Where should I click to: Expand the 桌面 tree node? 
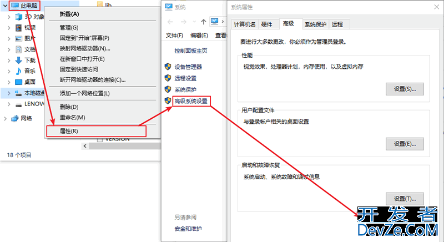coord(9,82)
